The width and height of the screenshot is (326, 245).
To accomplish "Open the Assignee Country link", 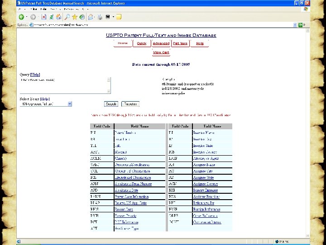I will (x=206, y=184).
